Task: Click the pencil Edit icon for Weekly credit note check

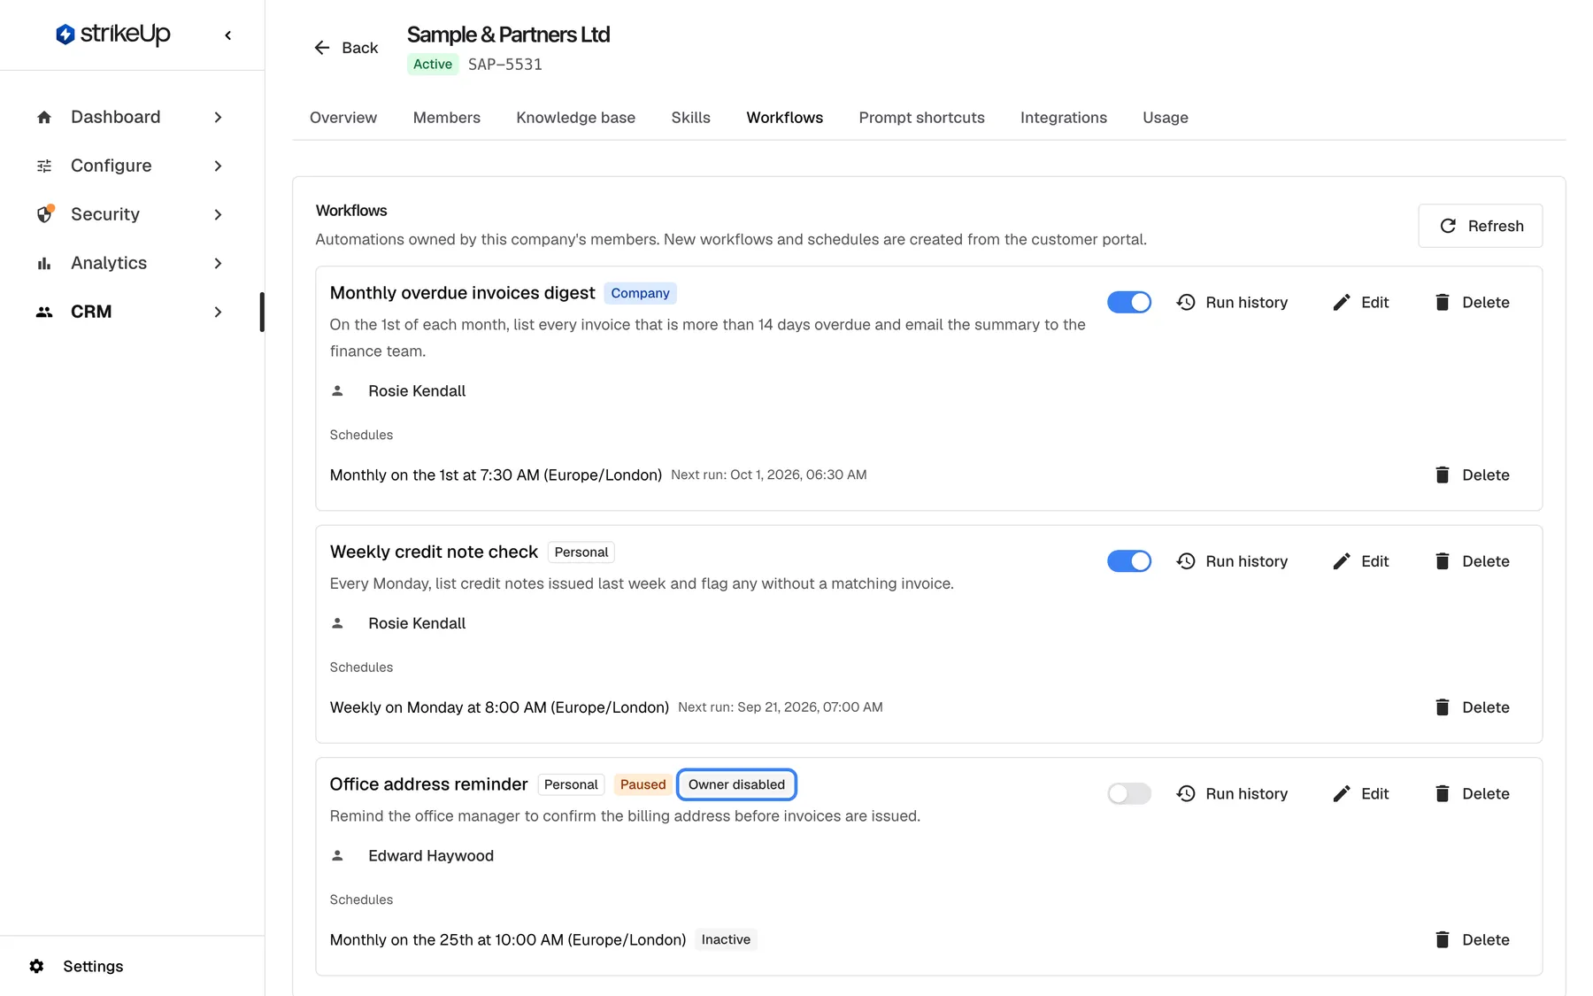Action: (1342, 561)
